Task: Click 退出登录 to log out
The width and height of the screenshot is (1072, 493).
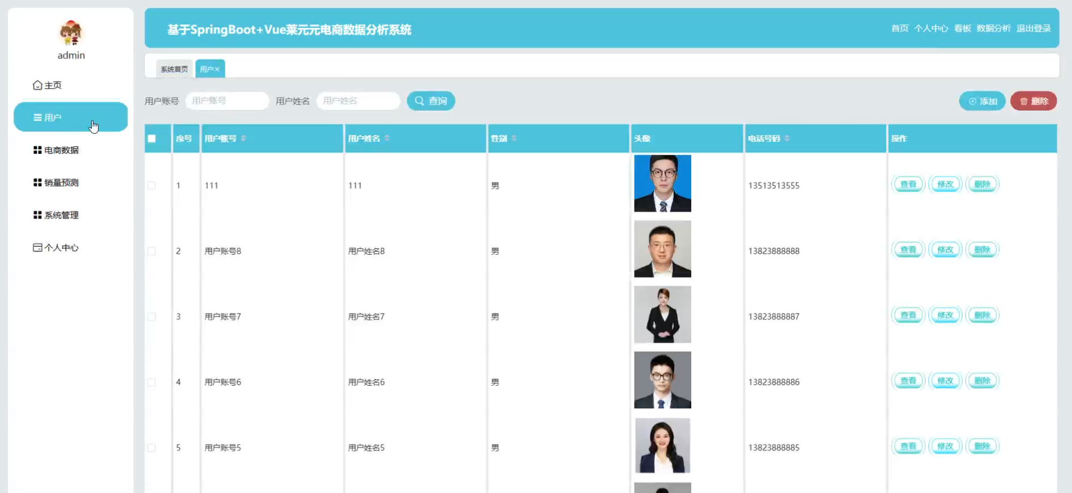Action: (x=1033, y=28)
